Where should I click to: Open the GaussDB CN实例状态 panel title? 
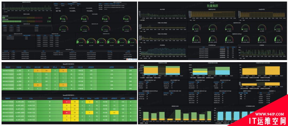(x=69, y=64)
